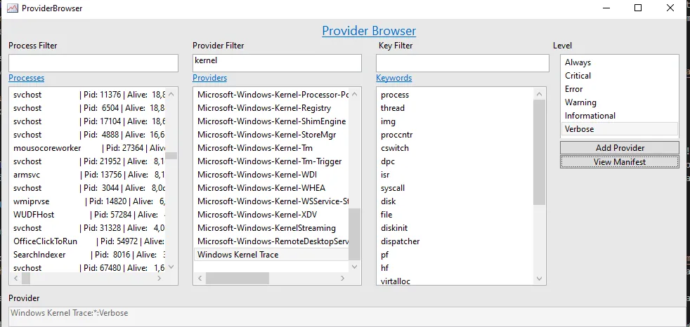This screenshot has width=690, height=327.
Task: Select the disk keyword
Action: (x=455, y=201)
